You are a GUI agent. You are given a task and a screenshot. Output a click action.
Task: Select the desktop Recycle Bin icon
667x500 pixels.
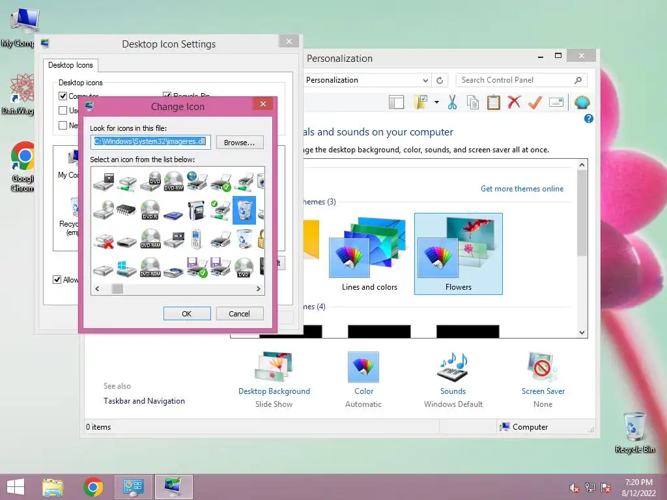coord(634,432)
